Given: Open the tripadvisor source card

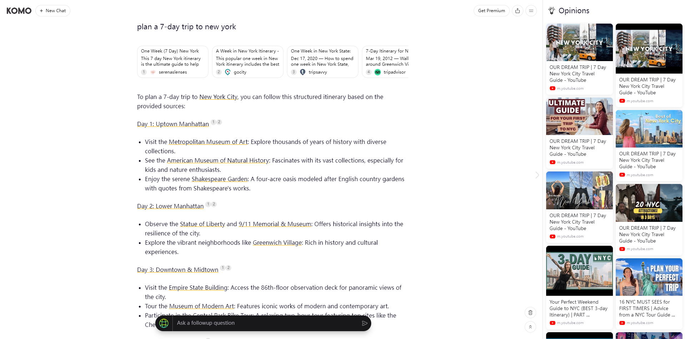Looking at the screenshot, I should tap(386, 61).
